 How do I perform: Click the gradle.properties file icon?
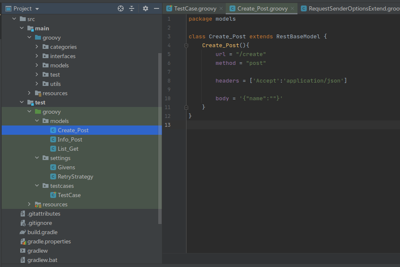pos(23,242)
